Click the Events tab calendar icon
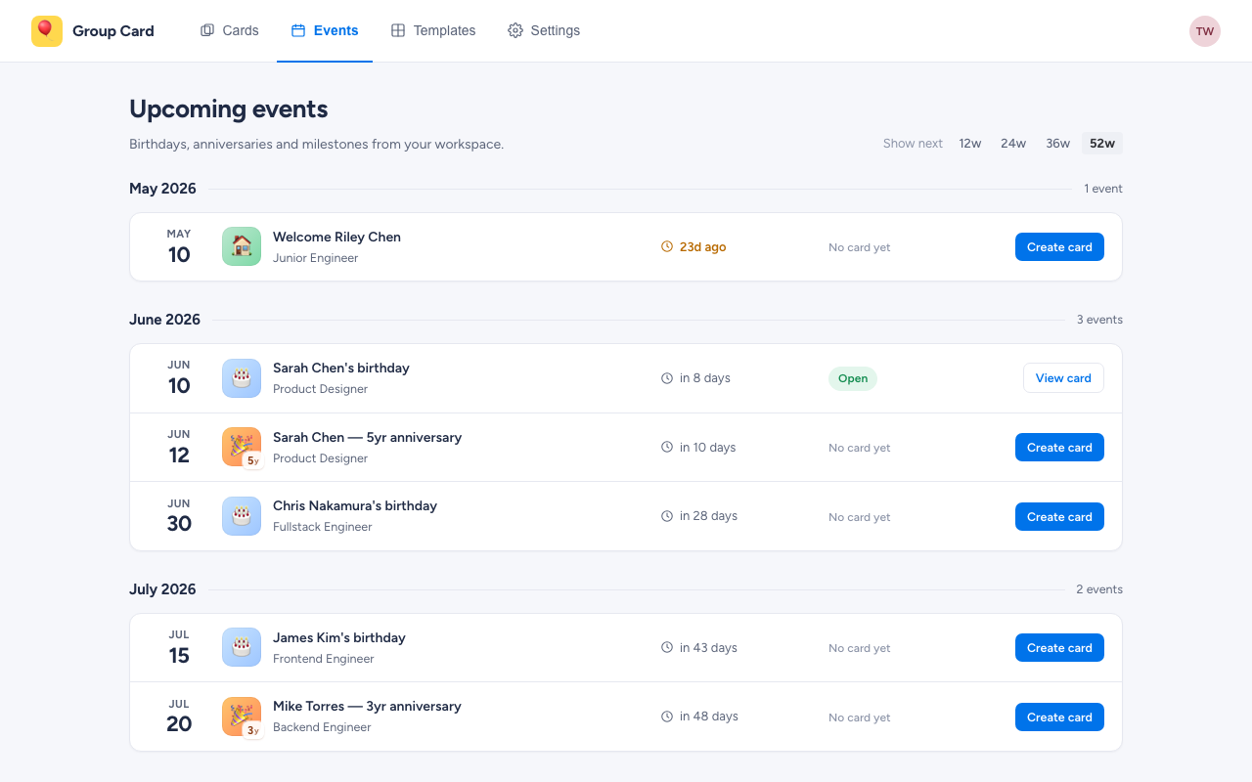 click(298, 30)
